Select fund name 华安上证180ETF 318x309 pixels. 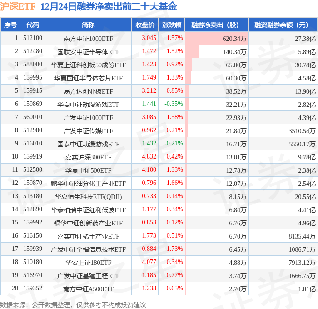coord(88,263)
